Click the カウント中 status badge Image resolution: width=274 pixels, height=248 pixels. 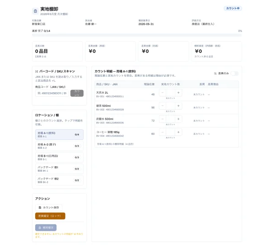233,8
